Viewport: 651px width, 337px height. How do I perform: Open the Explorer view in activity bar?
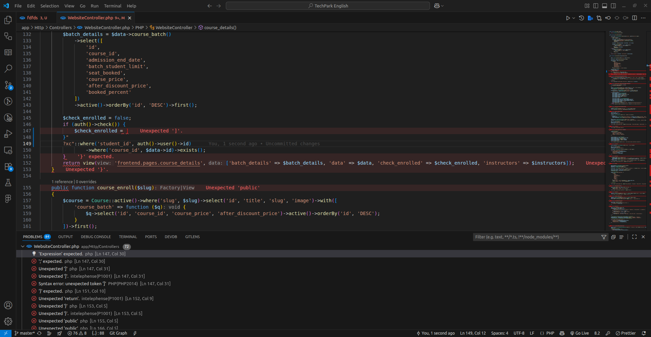pos(8,20)
